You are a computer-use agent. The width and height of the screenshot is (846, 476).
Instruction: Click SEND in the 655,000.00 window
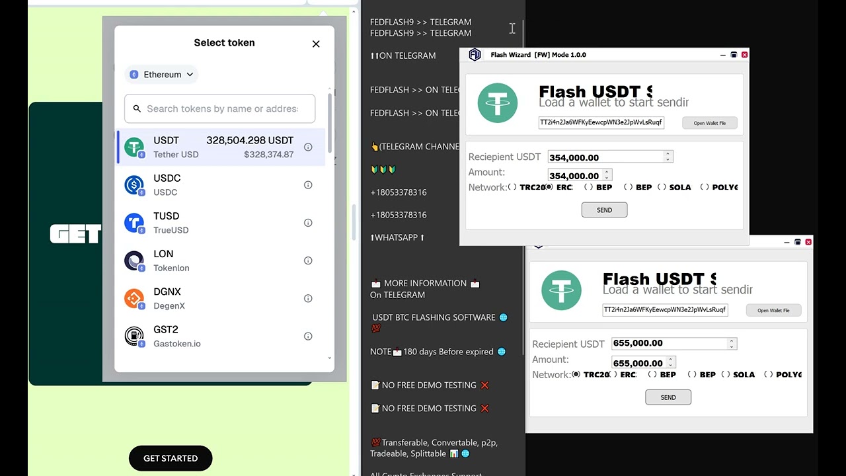[668, 397]
